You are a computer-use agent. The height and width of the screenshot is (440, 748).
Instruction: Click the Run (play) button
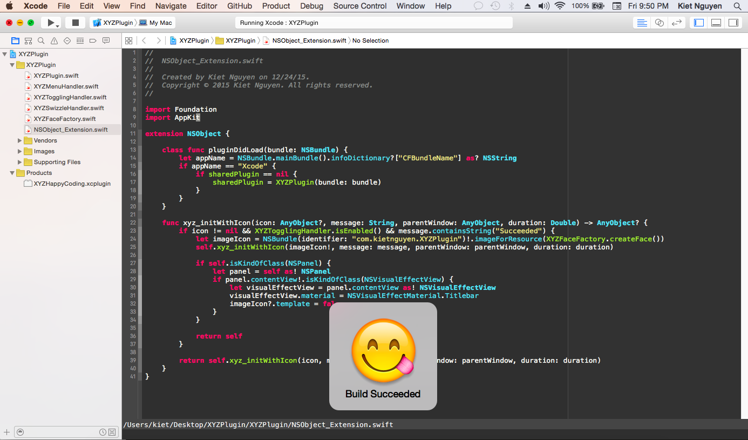point(51,23)
